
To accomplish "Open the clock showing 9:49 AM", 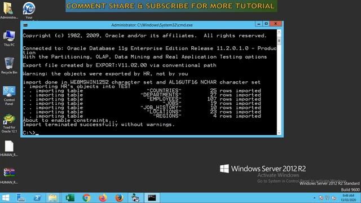I will click(x=349, y=198).
